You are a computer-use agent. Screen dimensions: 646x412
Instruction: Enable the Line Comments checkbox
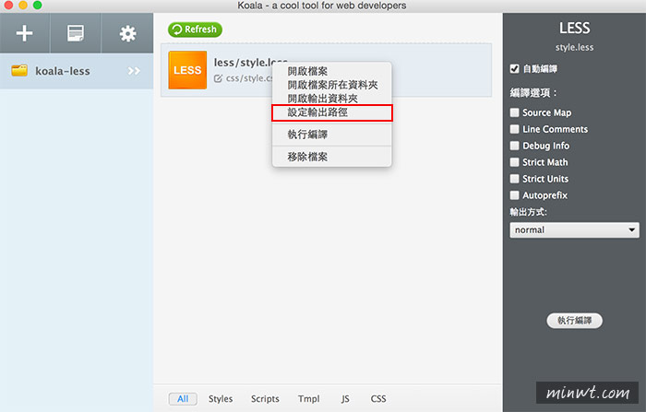(514, 129)
